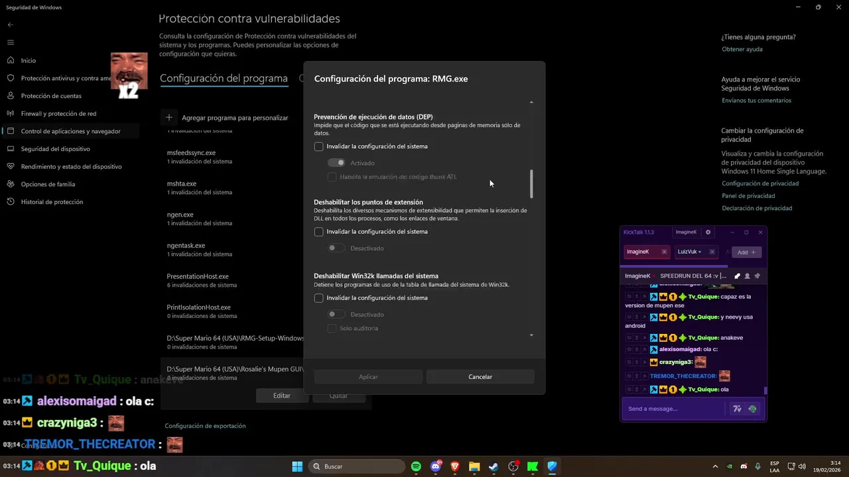Select Protección de cuentas in sidebar

pyautogui.click(x=51, y=96)
